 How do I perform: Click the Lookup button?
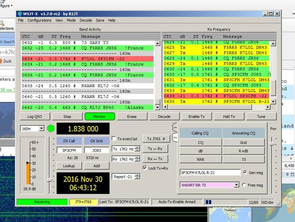(x=69, y=166)
